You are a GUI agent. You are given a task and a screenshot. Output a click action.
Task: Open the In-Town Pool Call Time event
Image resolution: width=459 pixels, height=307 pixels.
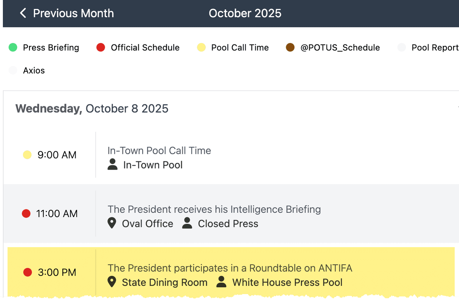pos(159,151)
